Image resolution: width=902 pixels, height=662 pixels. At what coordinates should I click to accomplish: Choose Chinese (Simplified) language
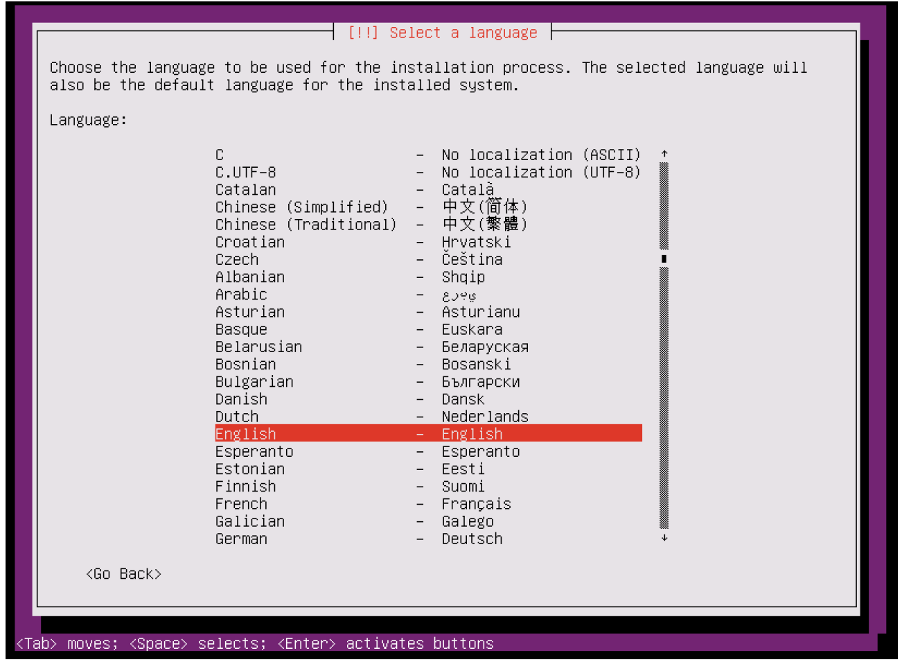428,207
